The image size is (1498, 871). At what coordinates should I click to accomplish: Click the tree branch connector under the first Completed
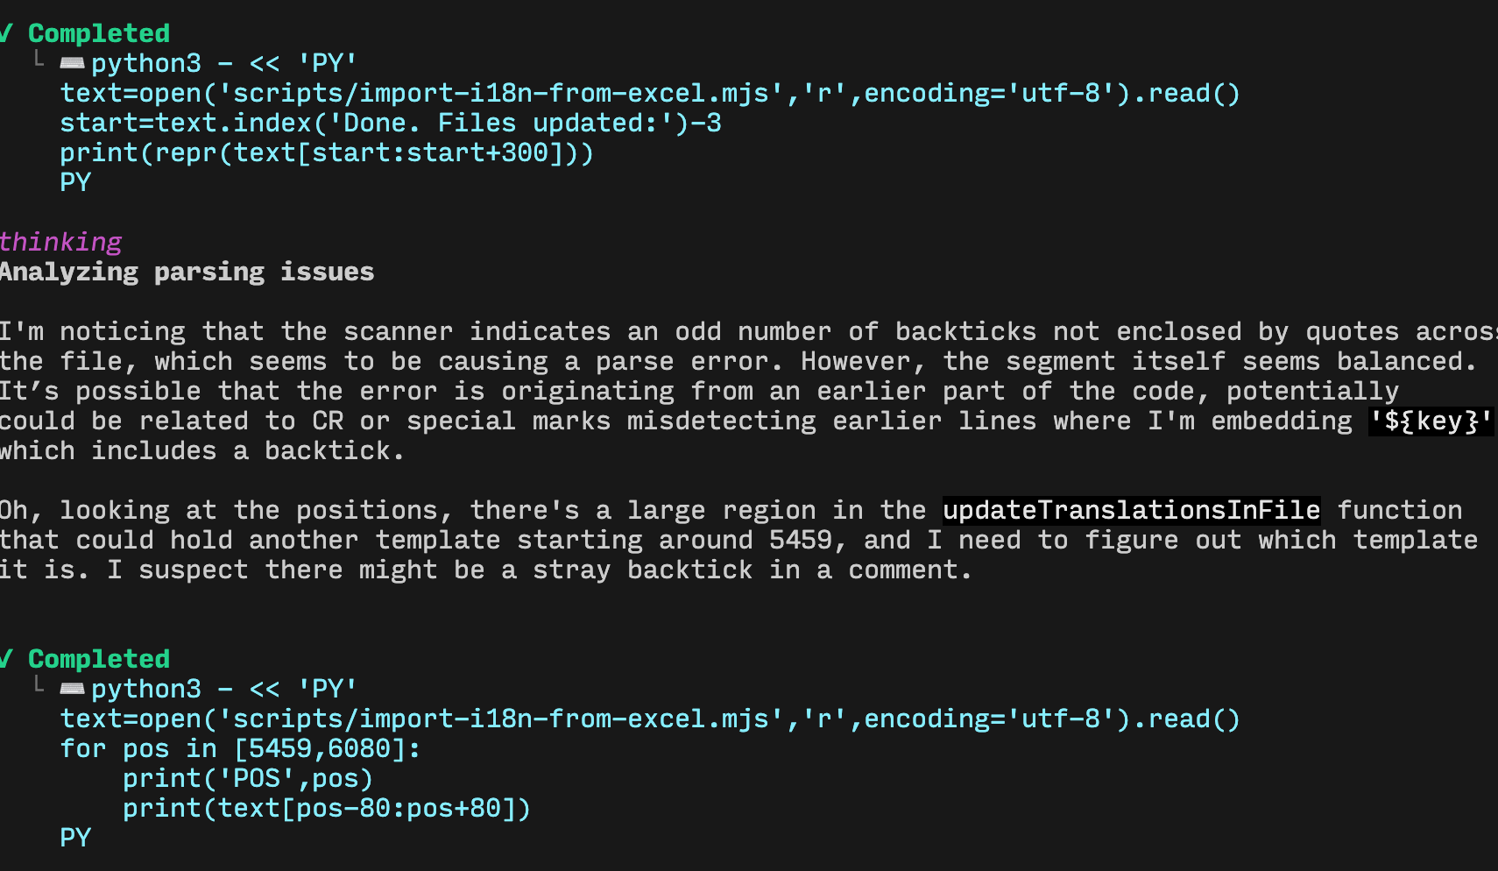39,60
